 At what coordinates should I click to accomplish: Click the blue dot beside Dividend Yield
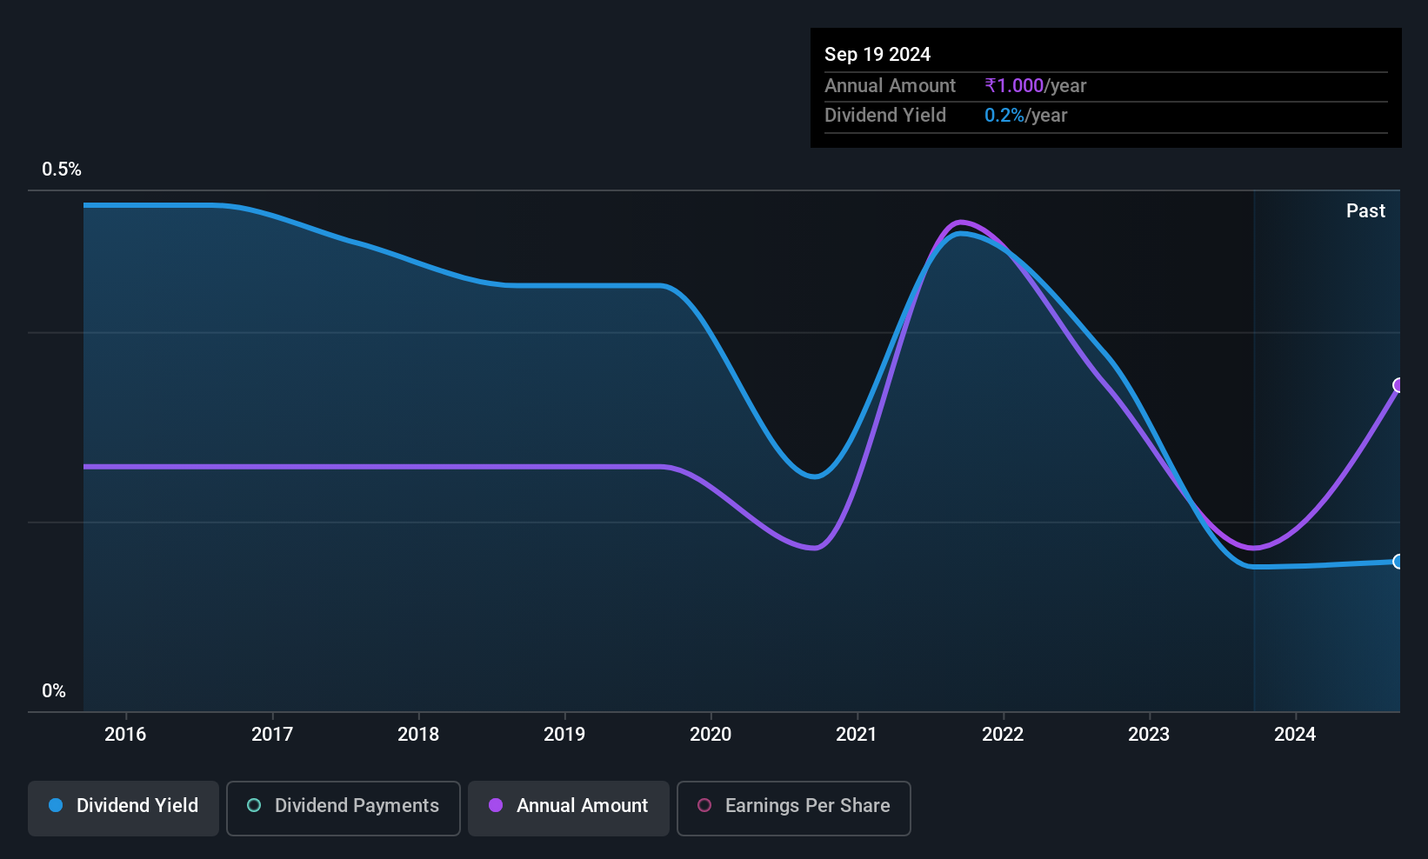tap(56, 806)
